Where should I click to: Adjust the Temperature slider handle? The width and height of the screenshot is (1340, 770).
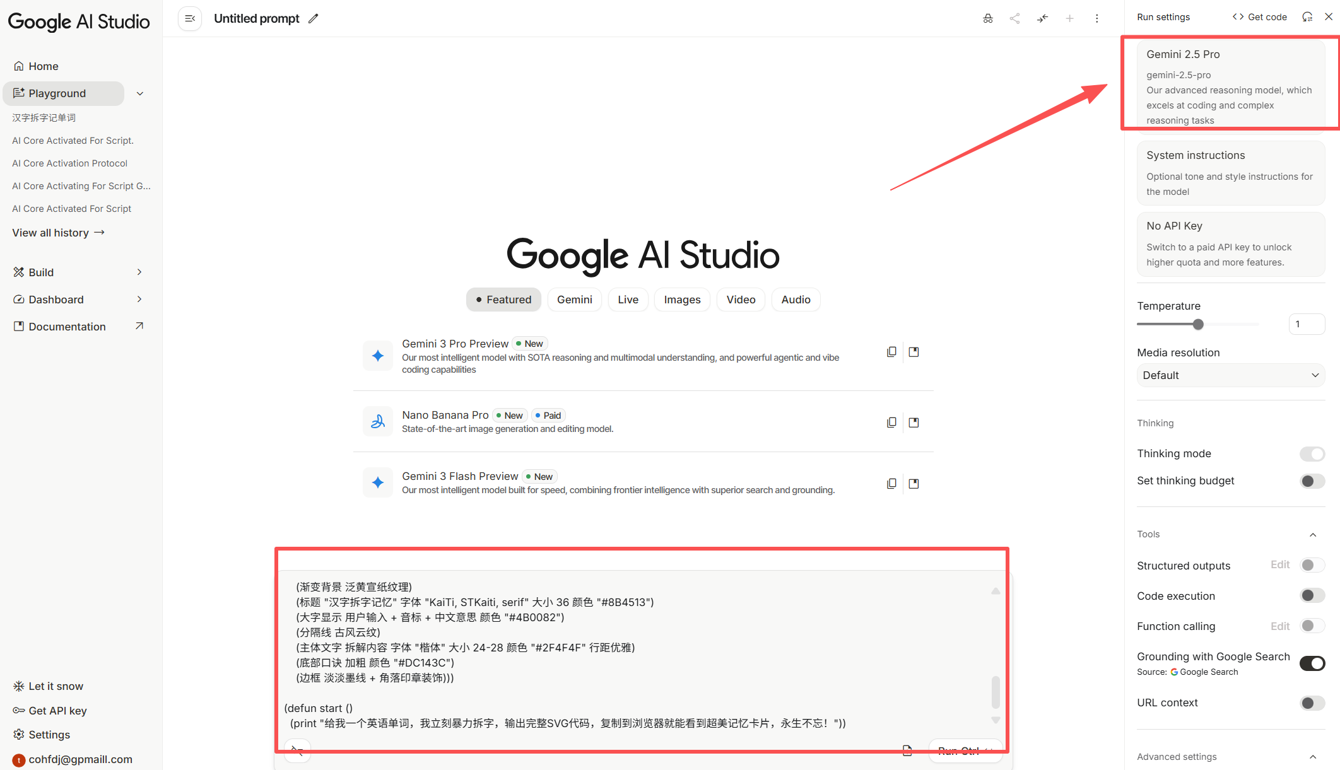(1198, 324)
